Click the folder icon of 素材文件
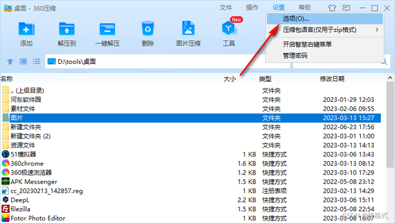Screen dimensions: 395x223 5,109
